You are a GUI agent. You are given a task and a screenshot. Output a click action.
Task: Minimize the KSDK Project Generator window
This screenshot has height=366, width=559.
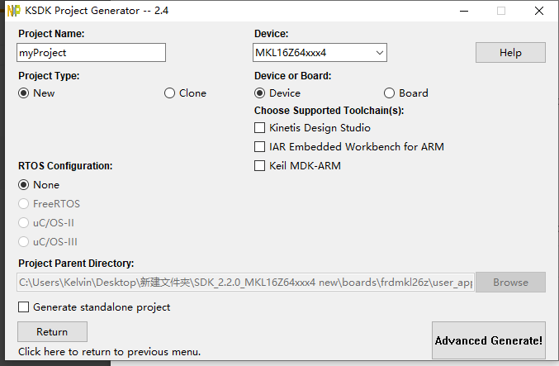(462, 11)
